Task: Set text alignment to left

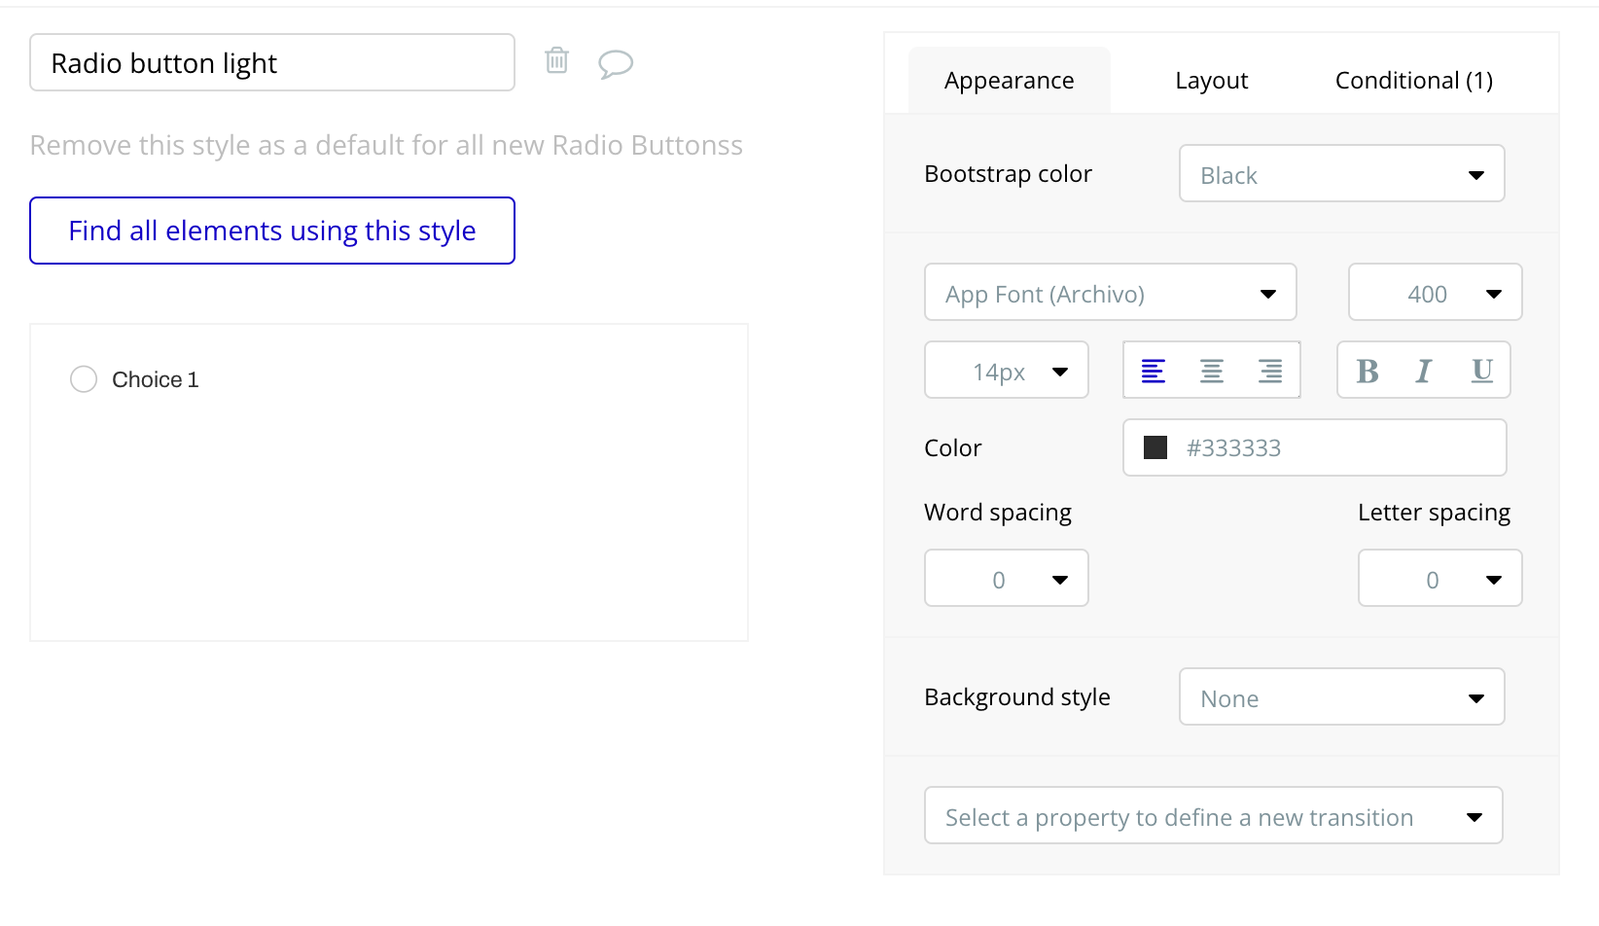Action: (x=1154, y=371)
